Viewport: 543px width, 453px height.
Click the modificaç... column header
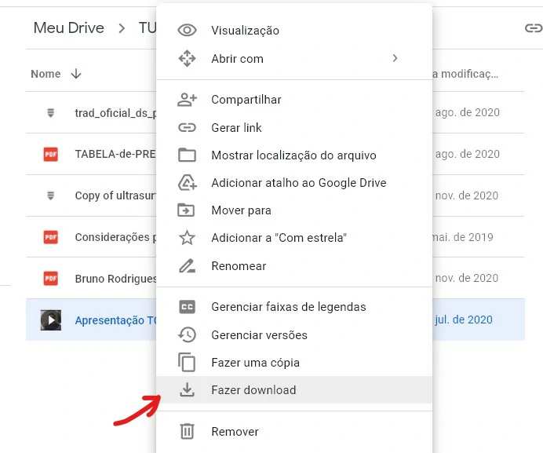tap(465, 74)
